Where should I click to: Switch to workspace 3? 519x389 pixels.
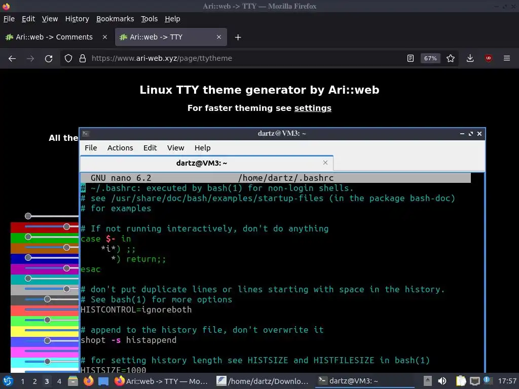47,381
